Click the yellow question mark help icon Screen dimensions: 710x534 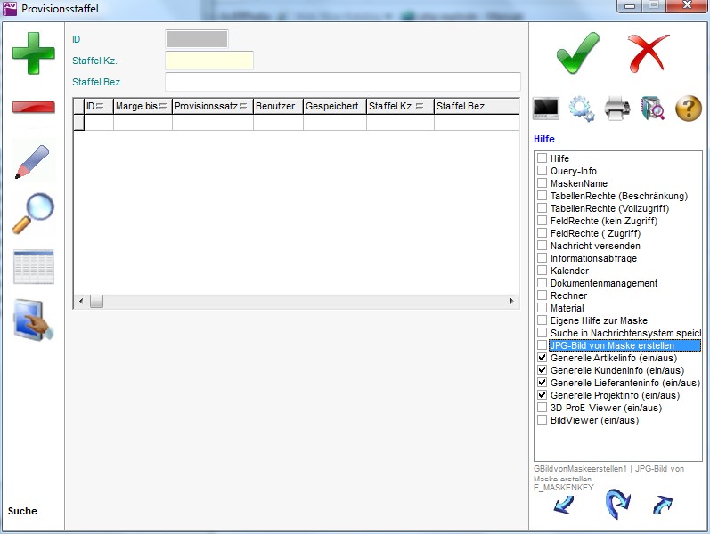point(689,109)
